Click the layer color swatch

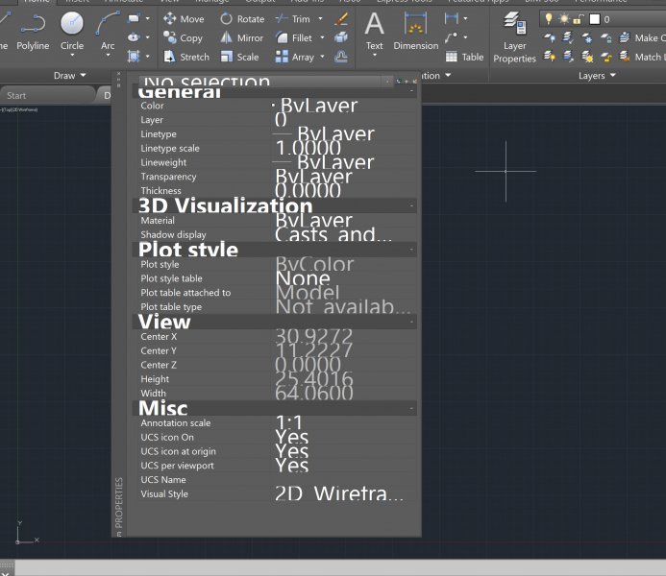click(x=595, y=19)
